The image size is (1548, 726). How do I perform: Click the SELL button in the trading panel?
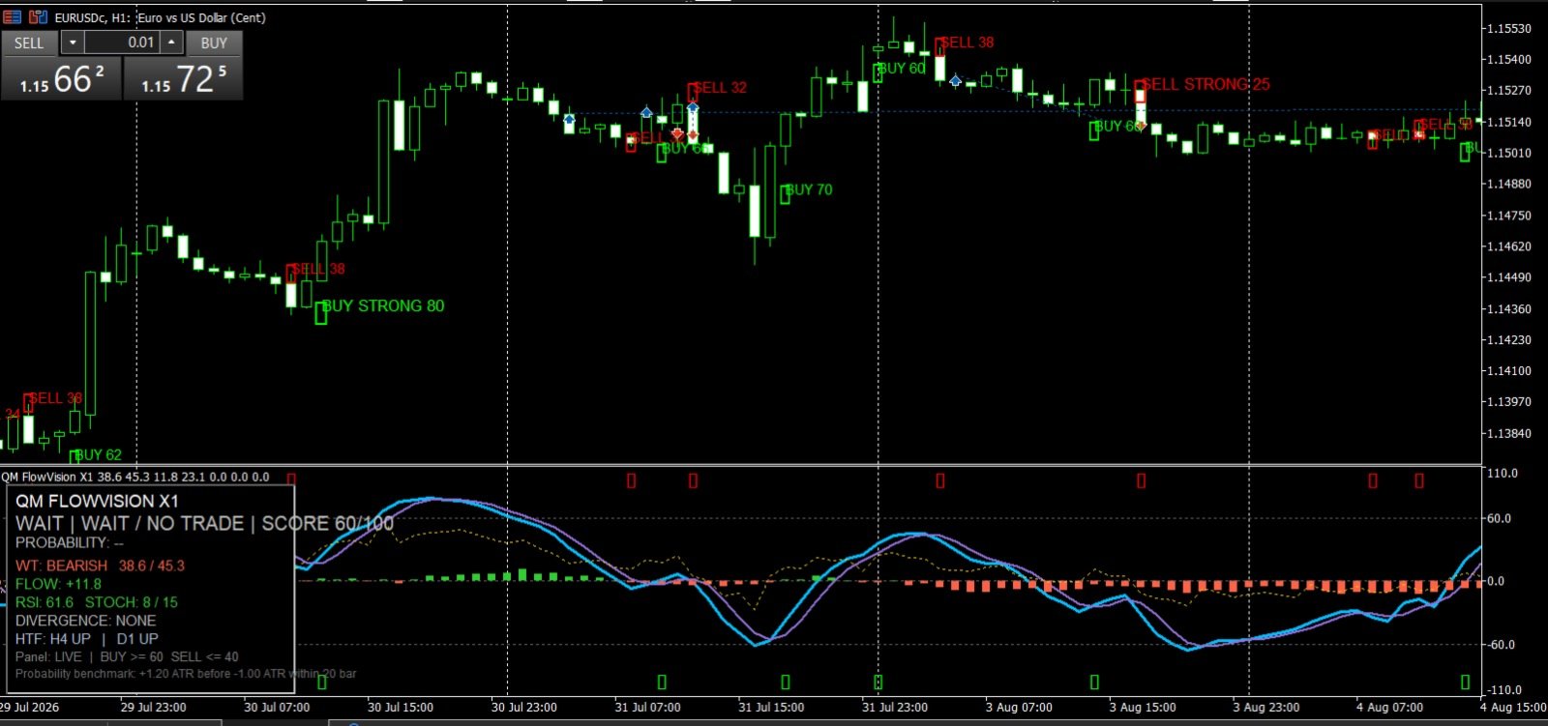click(29, 43)
